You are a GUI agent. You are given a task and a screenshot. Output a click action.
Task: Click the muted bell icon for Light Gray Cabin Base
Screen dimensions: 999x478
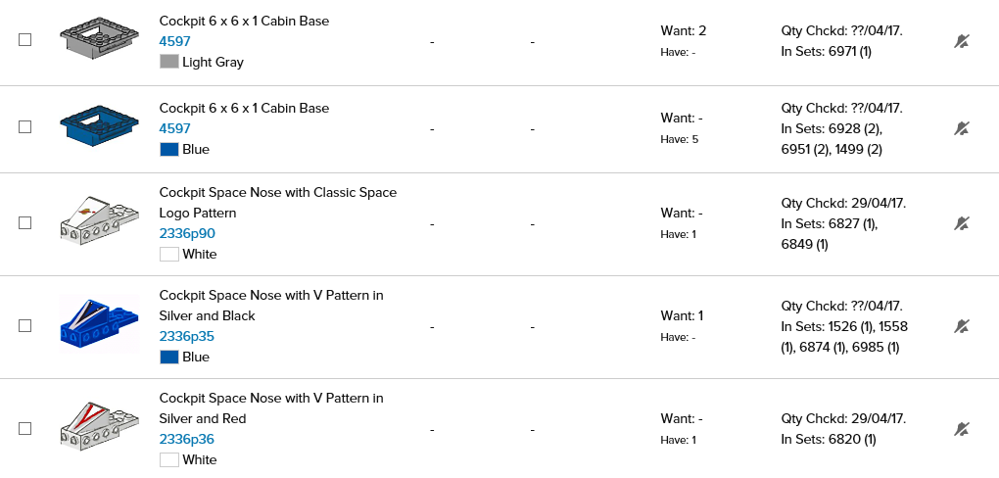[962, 41]
